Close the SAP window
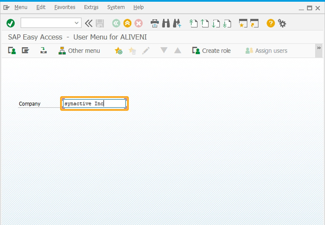 pyautogui.click(x=318, y=8)
